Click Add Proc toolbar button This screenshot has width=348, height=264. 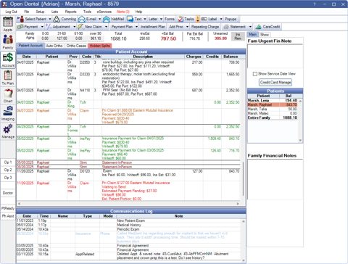[x=176, y=27]
